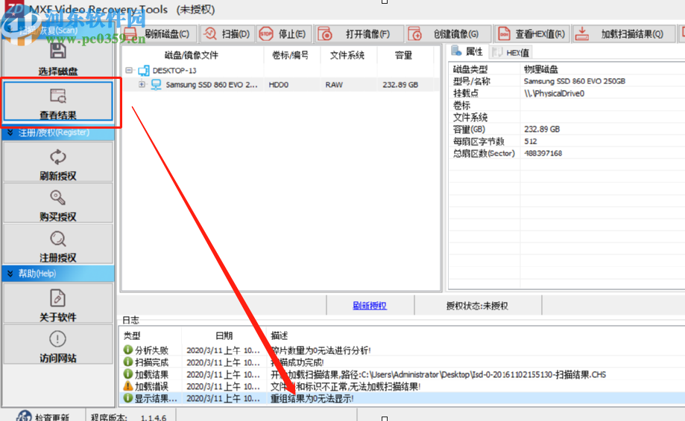The width and height of the screenshot is (685, 421).
Task: Click the 232.89 GB capacity cell in disk row
Action: point(400,85)
